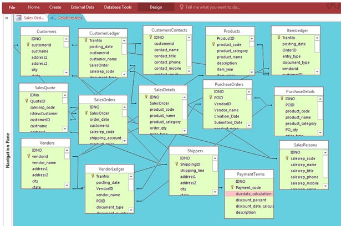341x226 pixels.
Task: Click the key icon next to customerid in Customers
Action: pyautogui.click(x=28, y=44)
